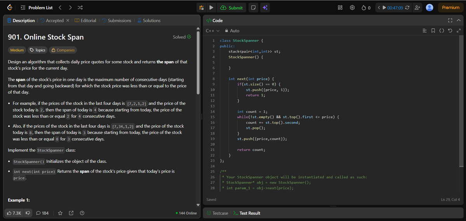Image resolution: width=466 pixels, height=221 pixels.
Task: Click the Saved status text
Action: [211, 200]
